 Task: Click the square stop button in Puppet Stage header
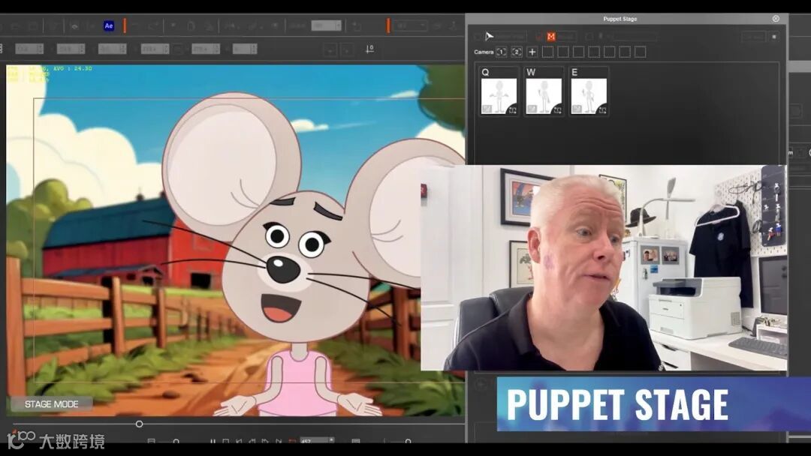(773, 37)
